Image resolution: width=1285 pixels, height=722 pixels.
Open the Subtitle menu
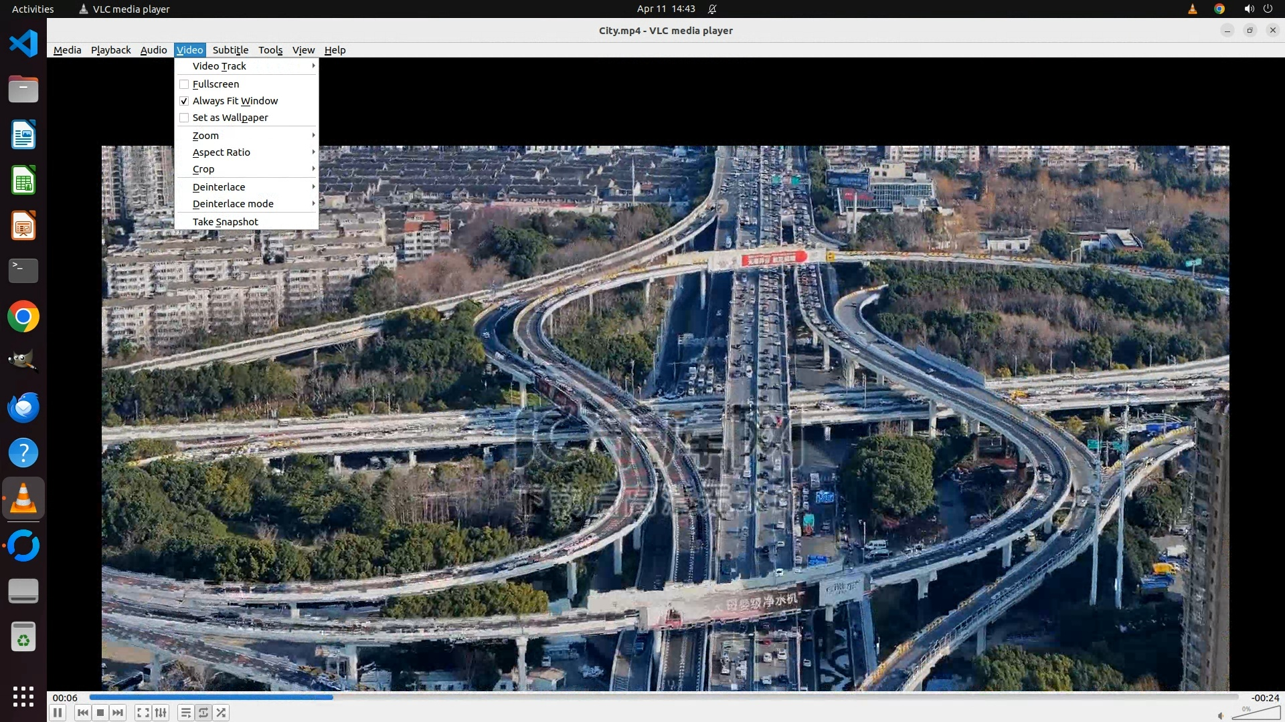230,50
